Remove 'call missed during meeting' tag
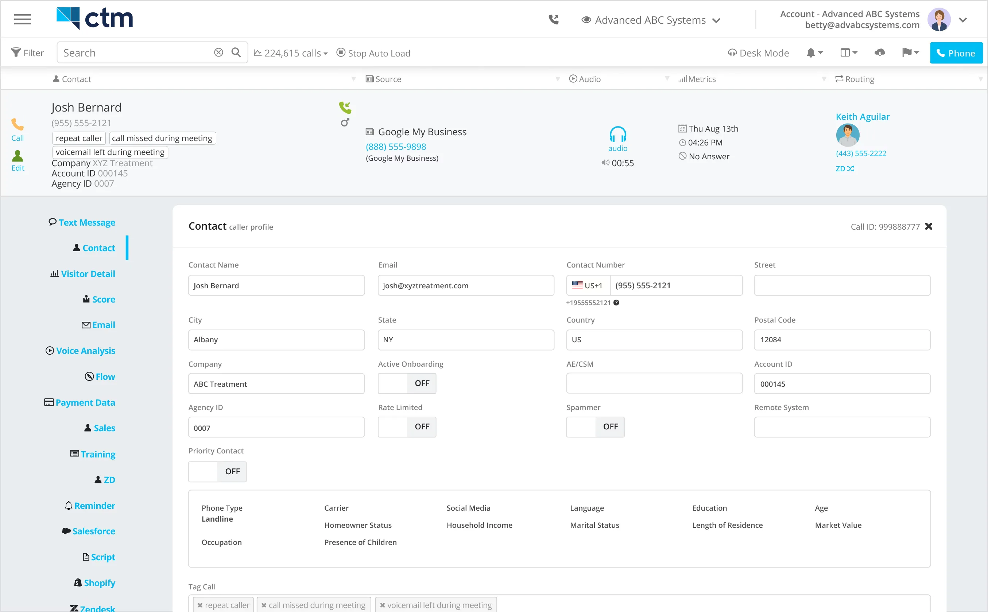The image size is (988, 612). point(264,605)
